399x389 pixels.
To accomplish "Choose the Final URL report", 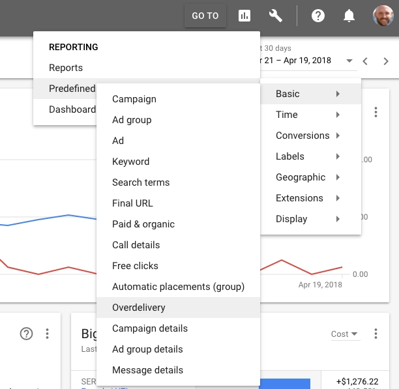I will 178,203.
